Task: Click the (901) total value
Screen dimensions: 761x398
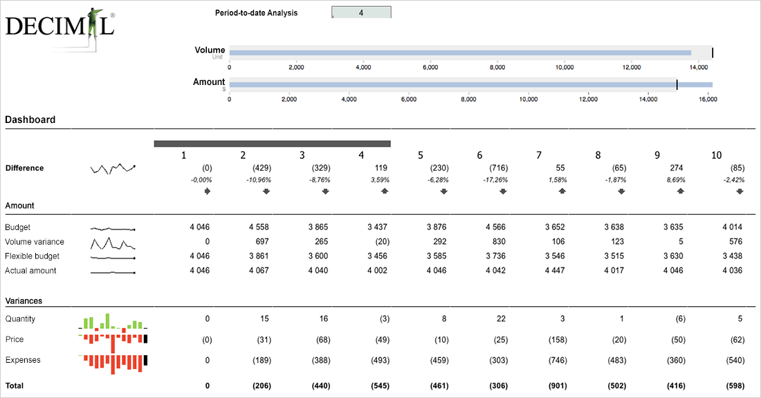Action: 558,386
